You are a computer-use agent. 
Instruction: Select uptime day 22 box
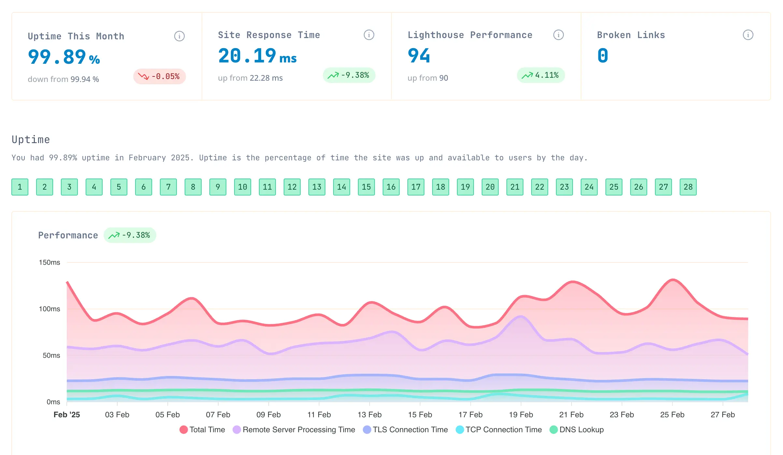tap(540, 187)
